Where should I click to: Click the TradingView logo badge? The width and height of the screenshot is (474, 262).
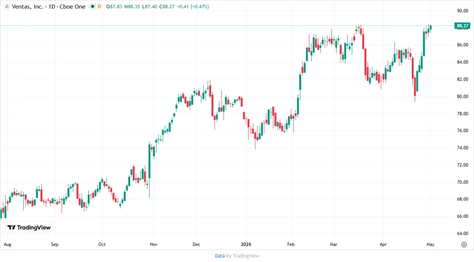click(x=29, y=227)
